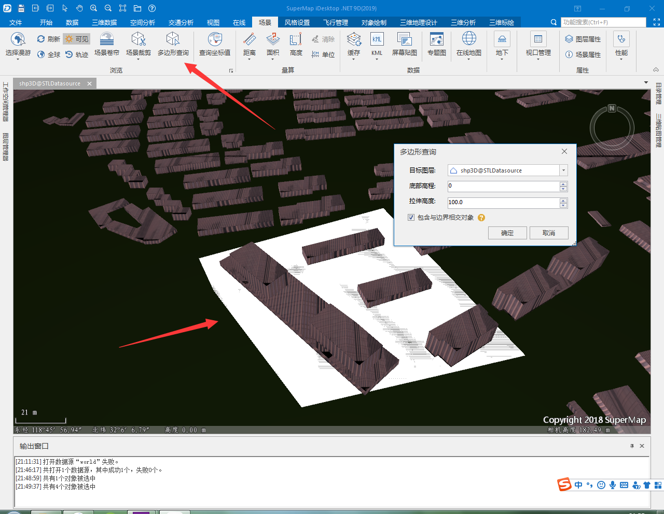The height and width of the screenshot is (514, 664).
Task: Expand the 视口管理 dropdown arrow
Action: tap(538, 60)
